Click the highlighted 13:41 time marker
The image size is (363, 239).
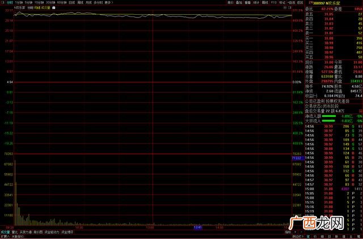[x=198, y=228]
